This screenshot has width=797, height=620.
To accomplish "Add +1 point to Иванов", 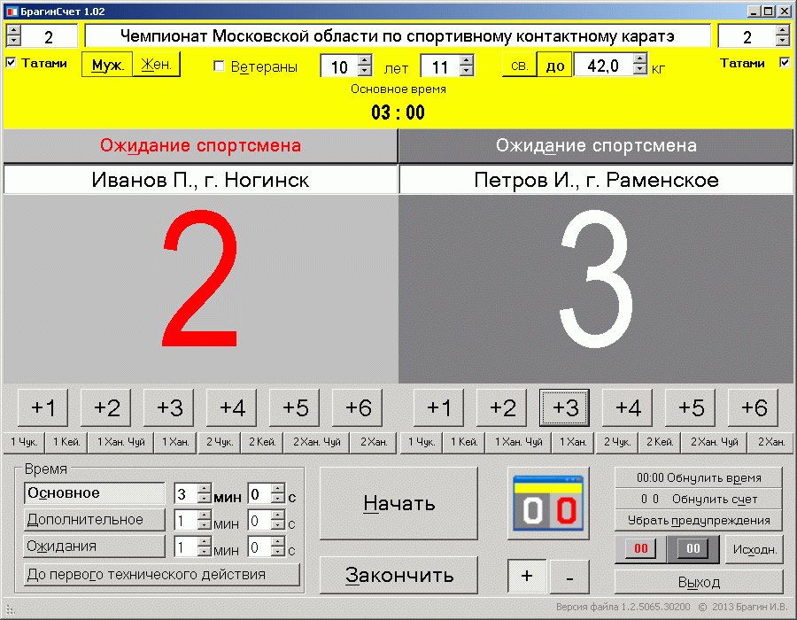I will pos(43,407).
